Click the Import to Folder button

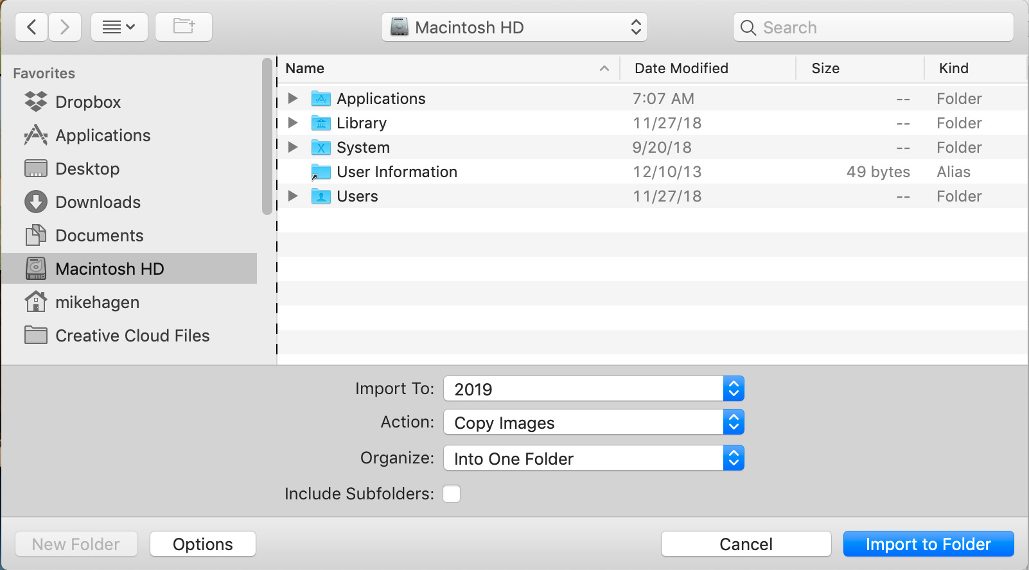click(928, 544)
